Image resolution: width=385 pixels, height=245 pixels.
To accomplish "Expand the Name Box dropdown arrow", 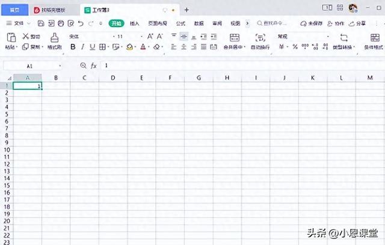I will (x=60, y=66).
